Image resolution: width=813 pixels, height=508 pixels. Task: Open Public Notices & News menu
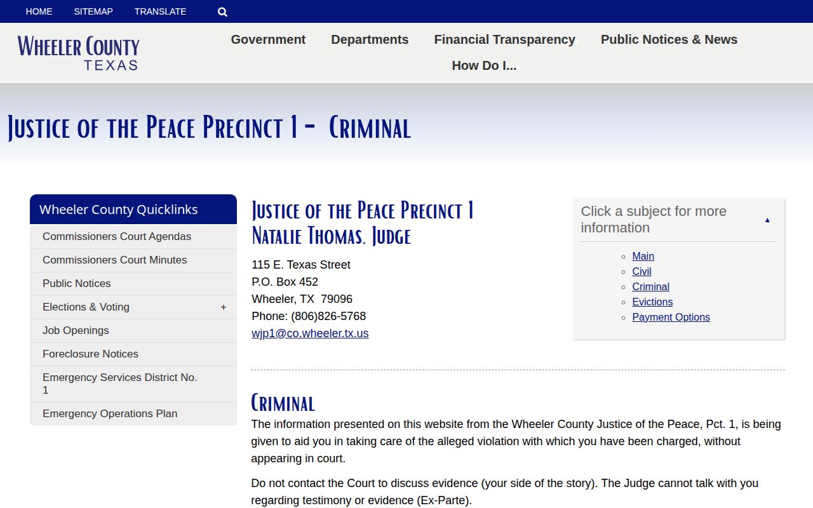point(669,39)
